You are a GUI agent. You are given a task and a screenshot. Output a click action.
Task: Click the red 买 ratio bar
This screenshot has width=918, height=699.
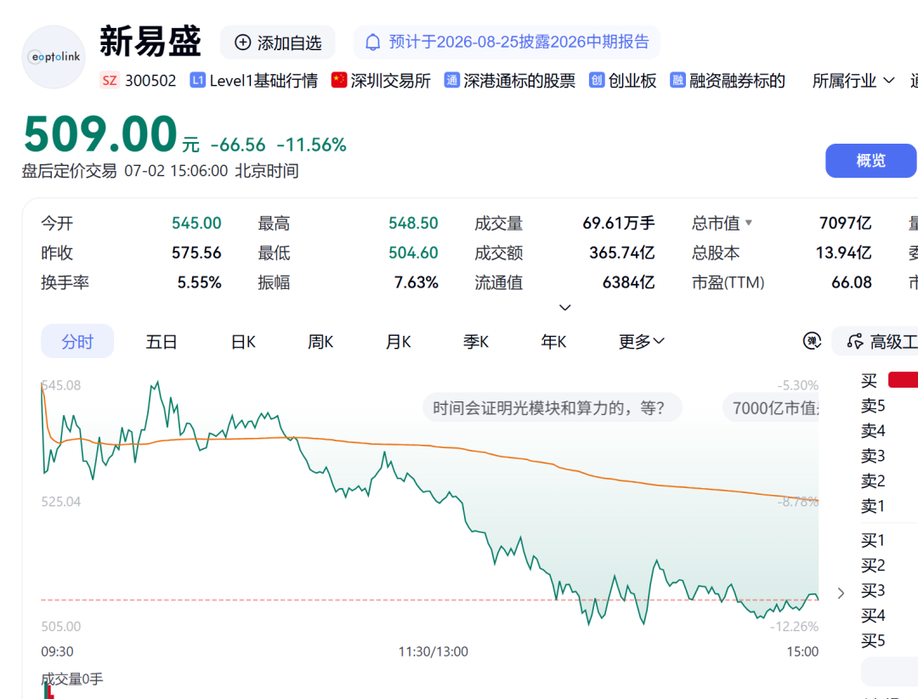tap(903, 379)
